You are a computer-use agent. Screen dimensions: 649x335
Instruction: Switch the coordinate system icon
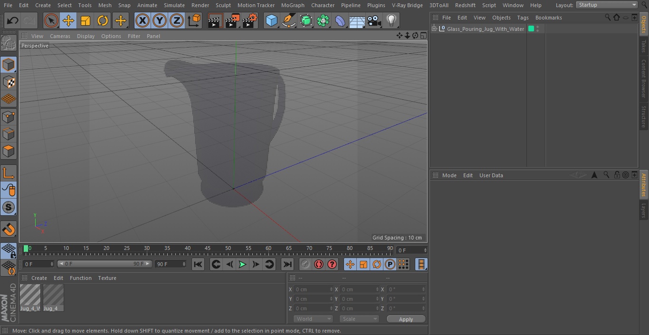pos(195,20)
